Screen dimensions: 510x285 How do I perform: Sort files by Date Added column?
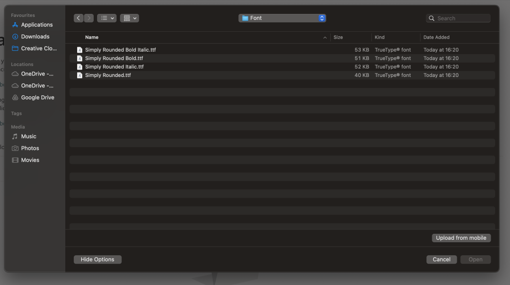tap(436, 37)
